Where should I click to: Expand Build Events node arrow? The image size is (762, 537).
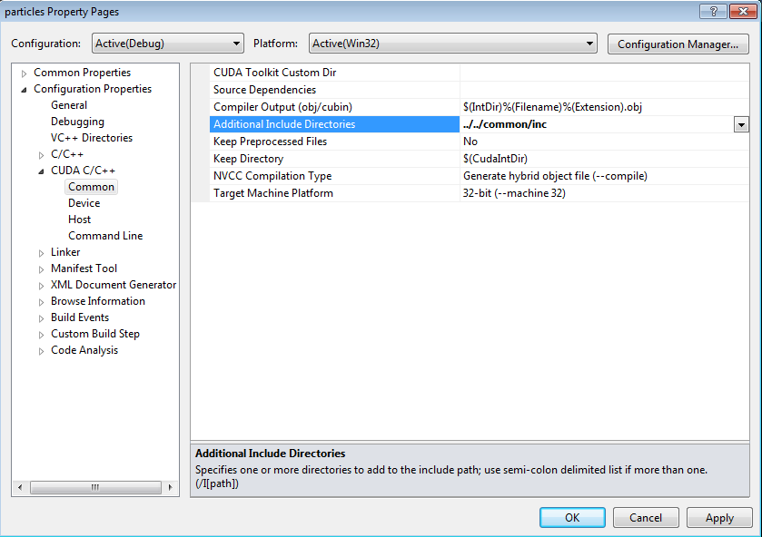coord(41,318)
